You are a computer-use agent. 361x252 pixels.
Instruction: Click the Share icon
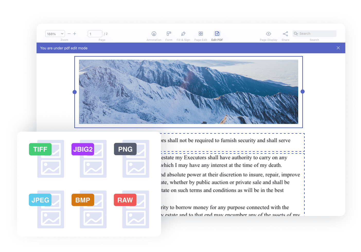(x=285, y=34)
